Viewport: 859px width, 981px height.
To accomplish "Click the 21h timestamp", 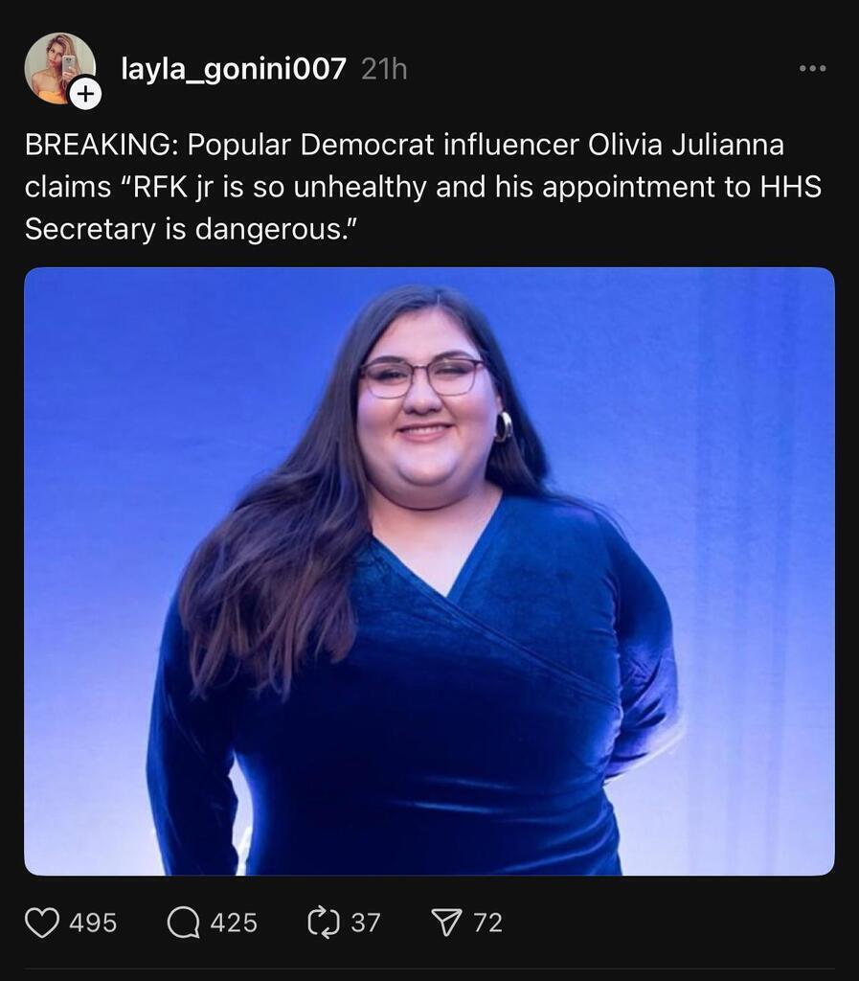I will pyautogui.click(x=384, y=69).
